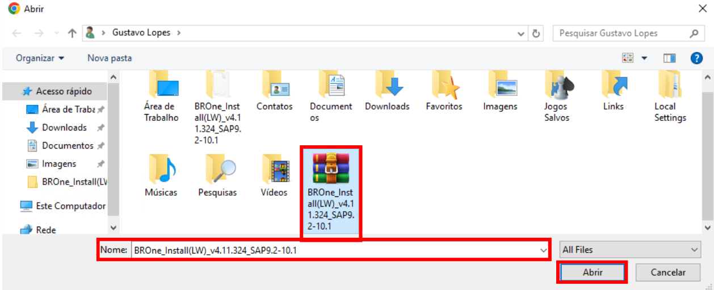Image resolution: width=714 pixels, height=290 pixels.
Task: Go up one folder level arrow
Action: coord(72,33)
